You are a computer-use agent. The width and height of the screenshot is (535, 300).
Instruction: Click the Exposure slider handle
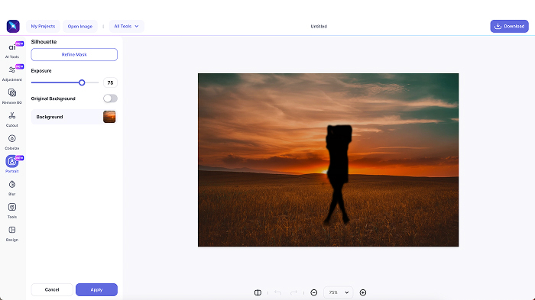point(82,82)
